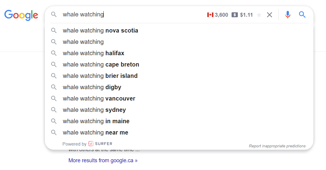Click the CPC dollar icon
Image resolution: width=326 pixels, height=170 pixels.
(x=235, y=15)
